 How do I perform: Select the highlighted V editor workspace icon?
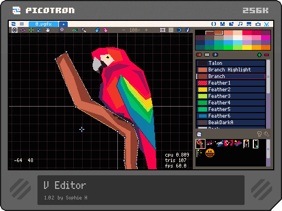click(x=267, y=24)
